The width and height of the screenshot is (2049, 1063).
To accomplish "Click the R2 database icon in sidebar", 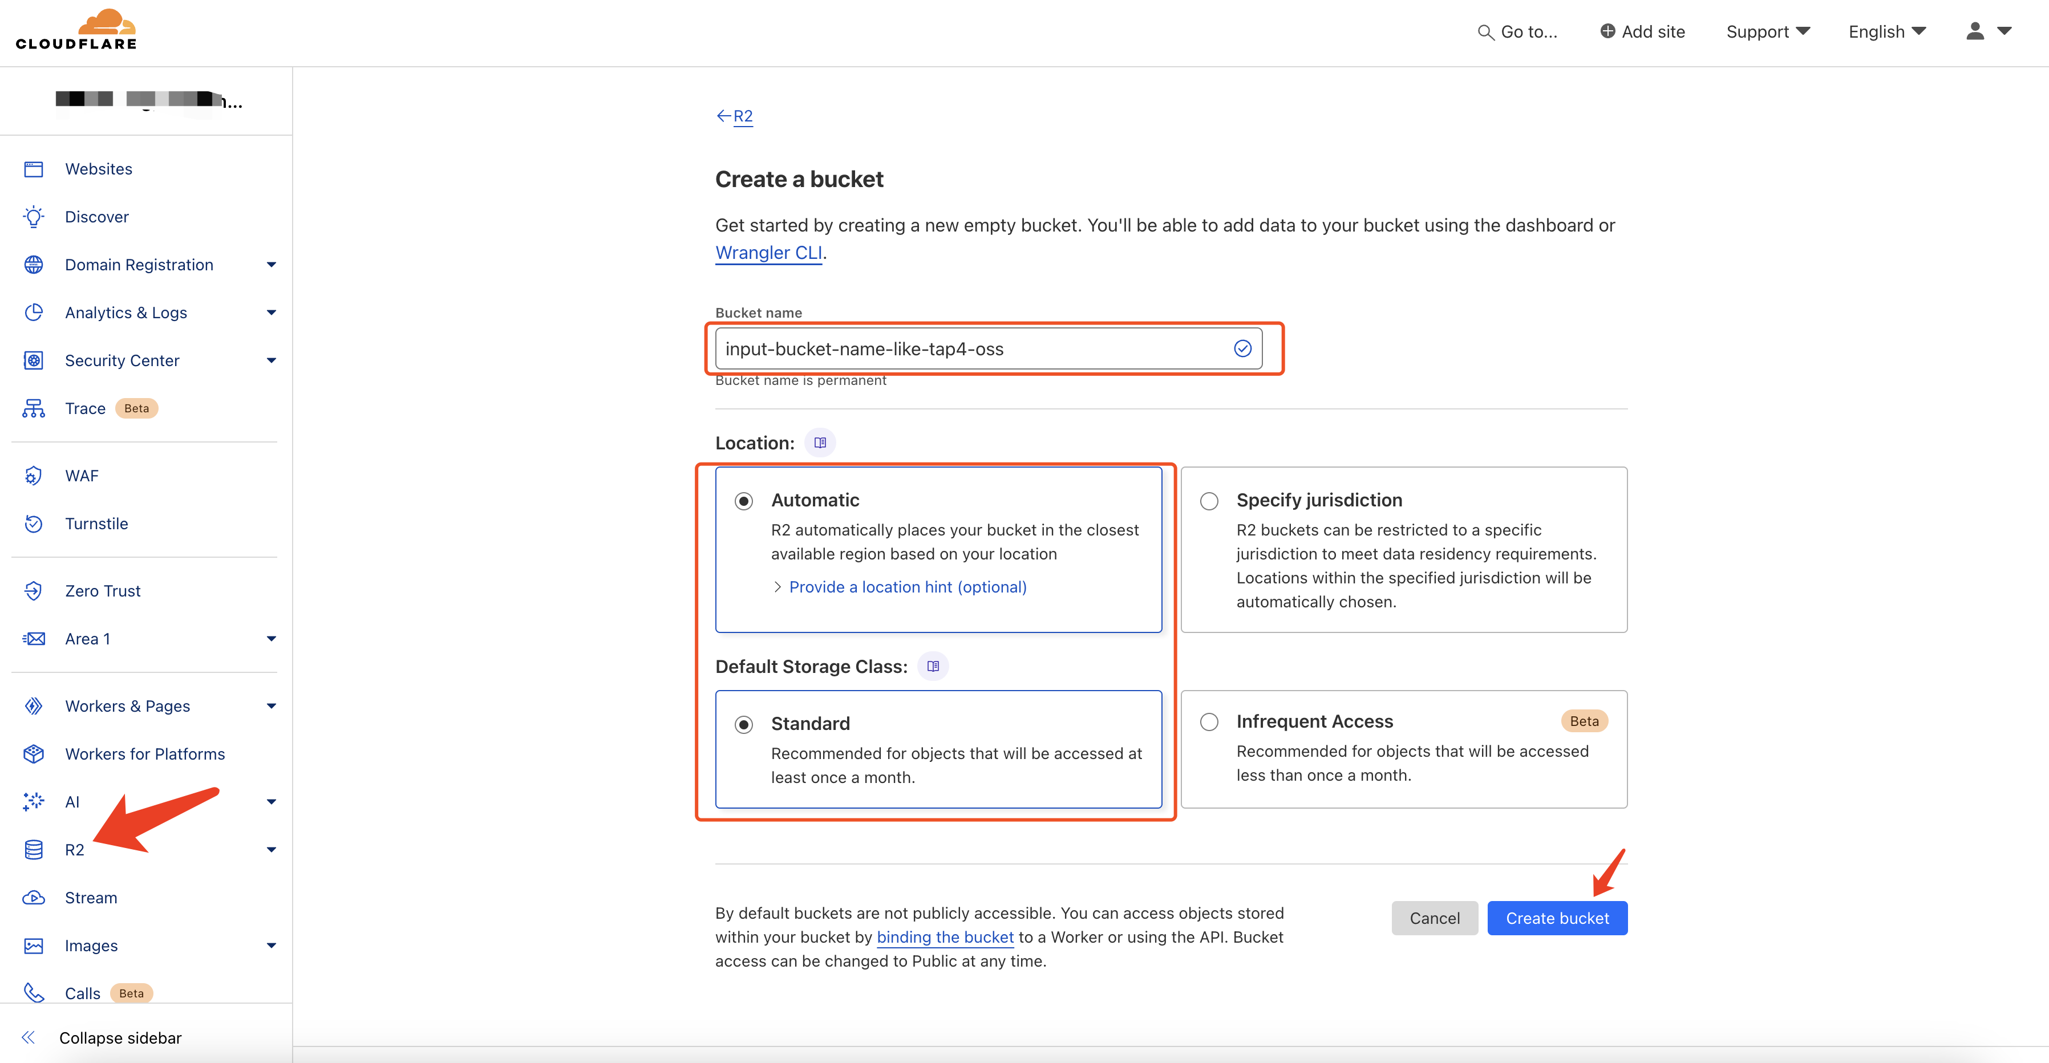I will [x=34, y=850].
